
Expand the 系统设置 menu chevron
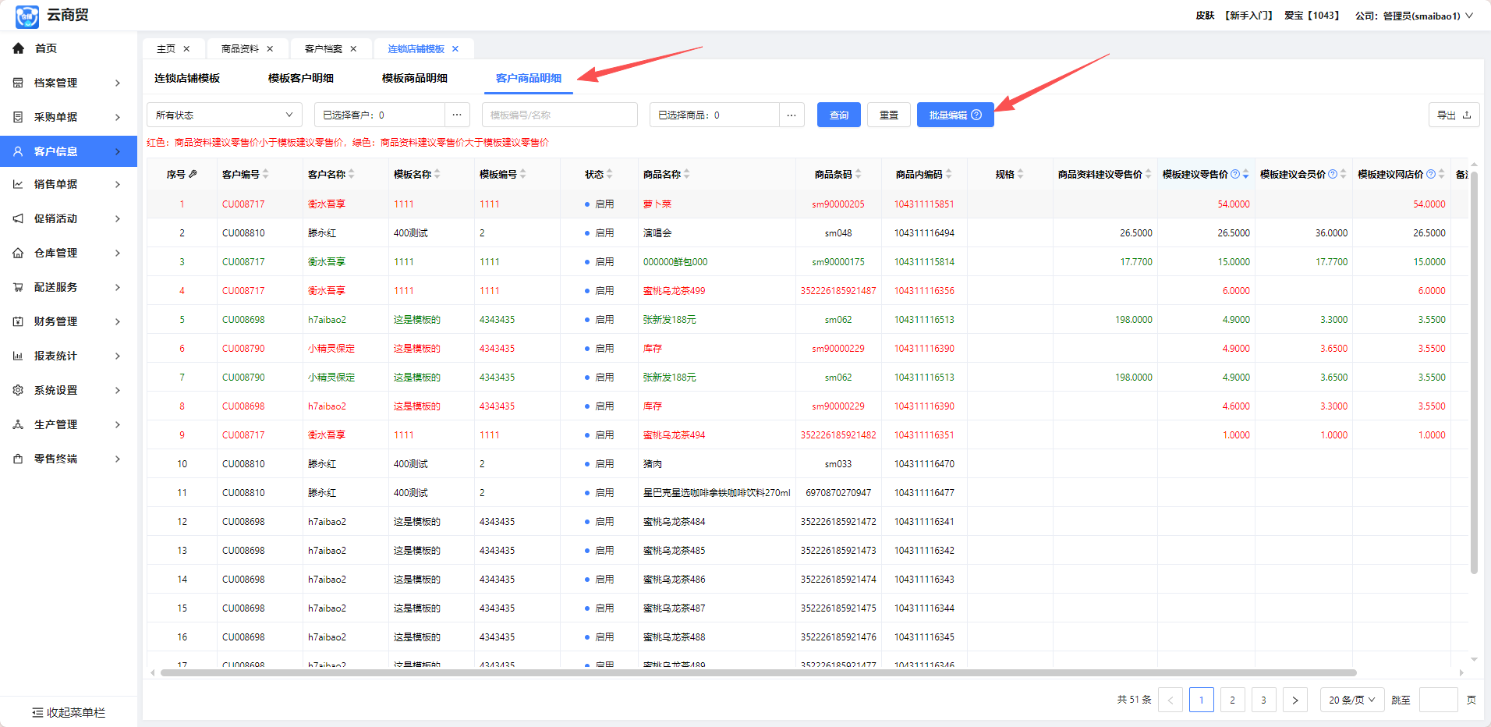coord(118,390)
